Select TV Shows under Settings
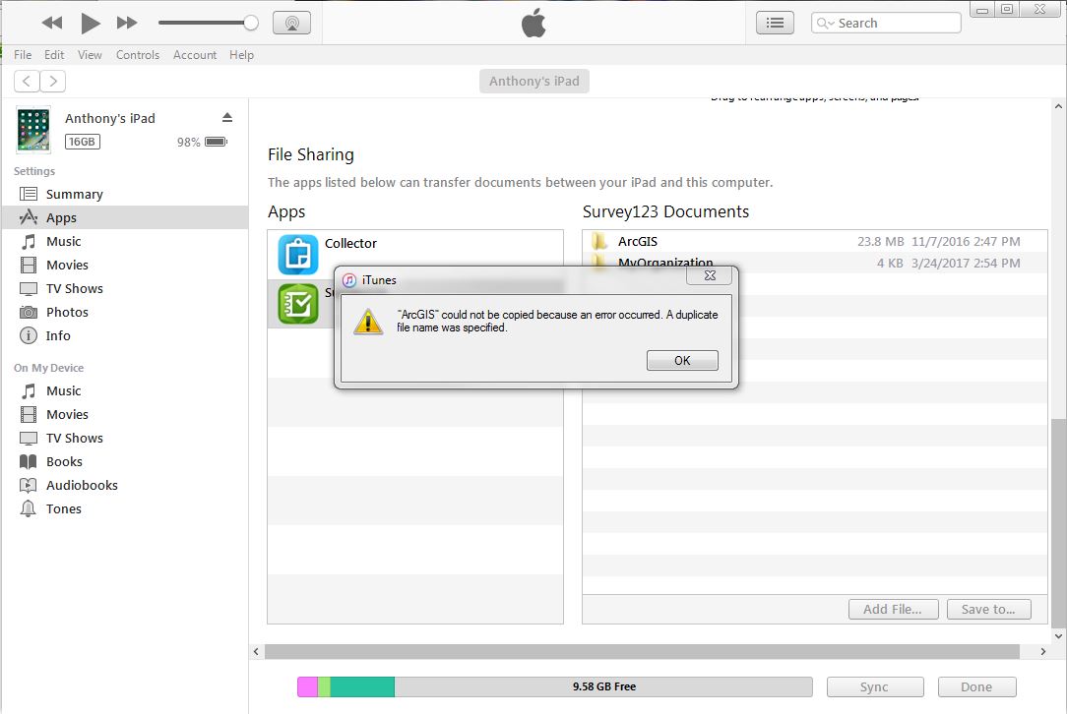The image size is (1067, 714). tap(125, 288)
